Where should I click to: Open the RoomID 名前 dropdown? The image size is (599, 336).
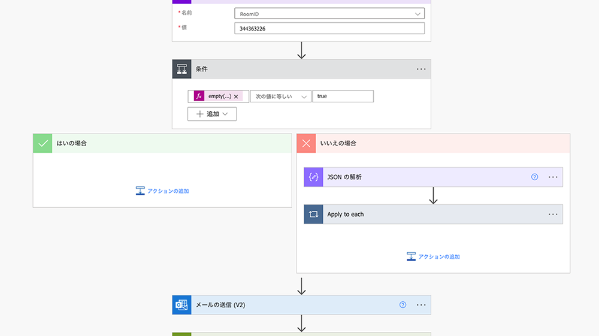[x=329, y=13]
